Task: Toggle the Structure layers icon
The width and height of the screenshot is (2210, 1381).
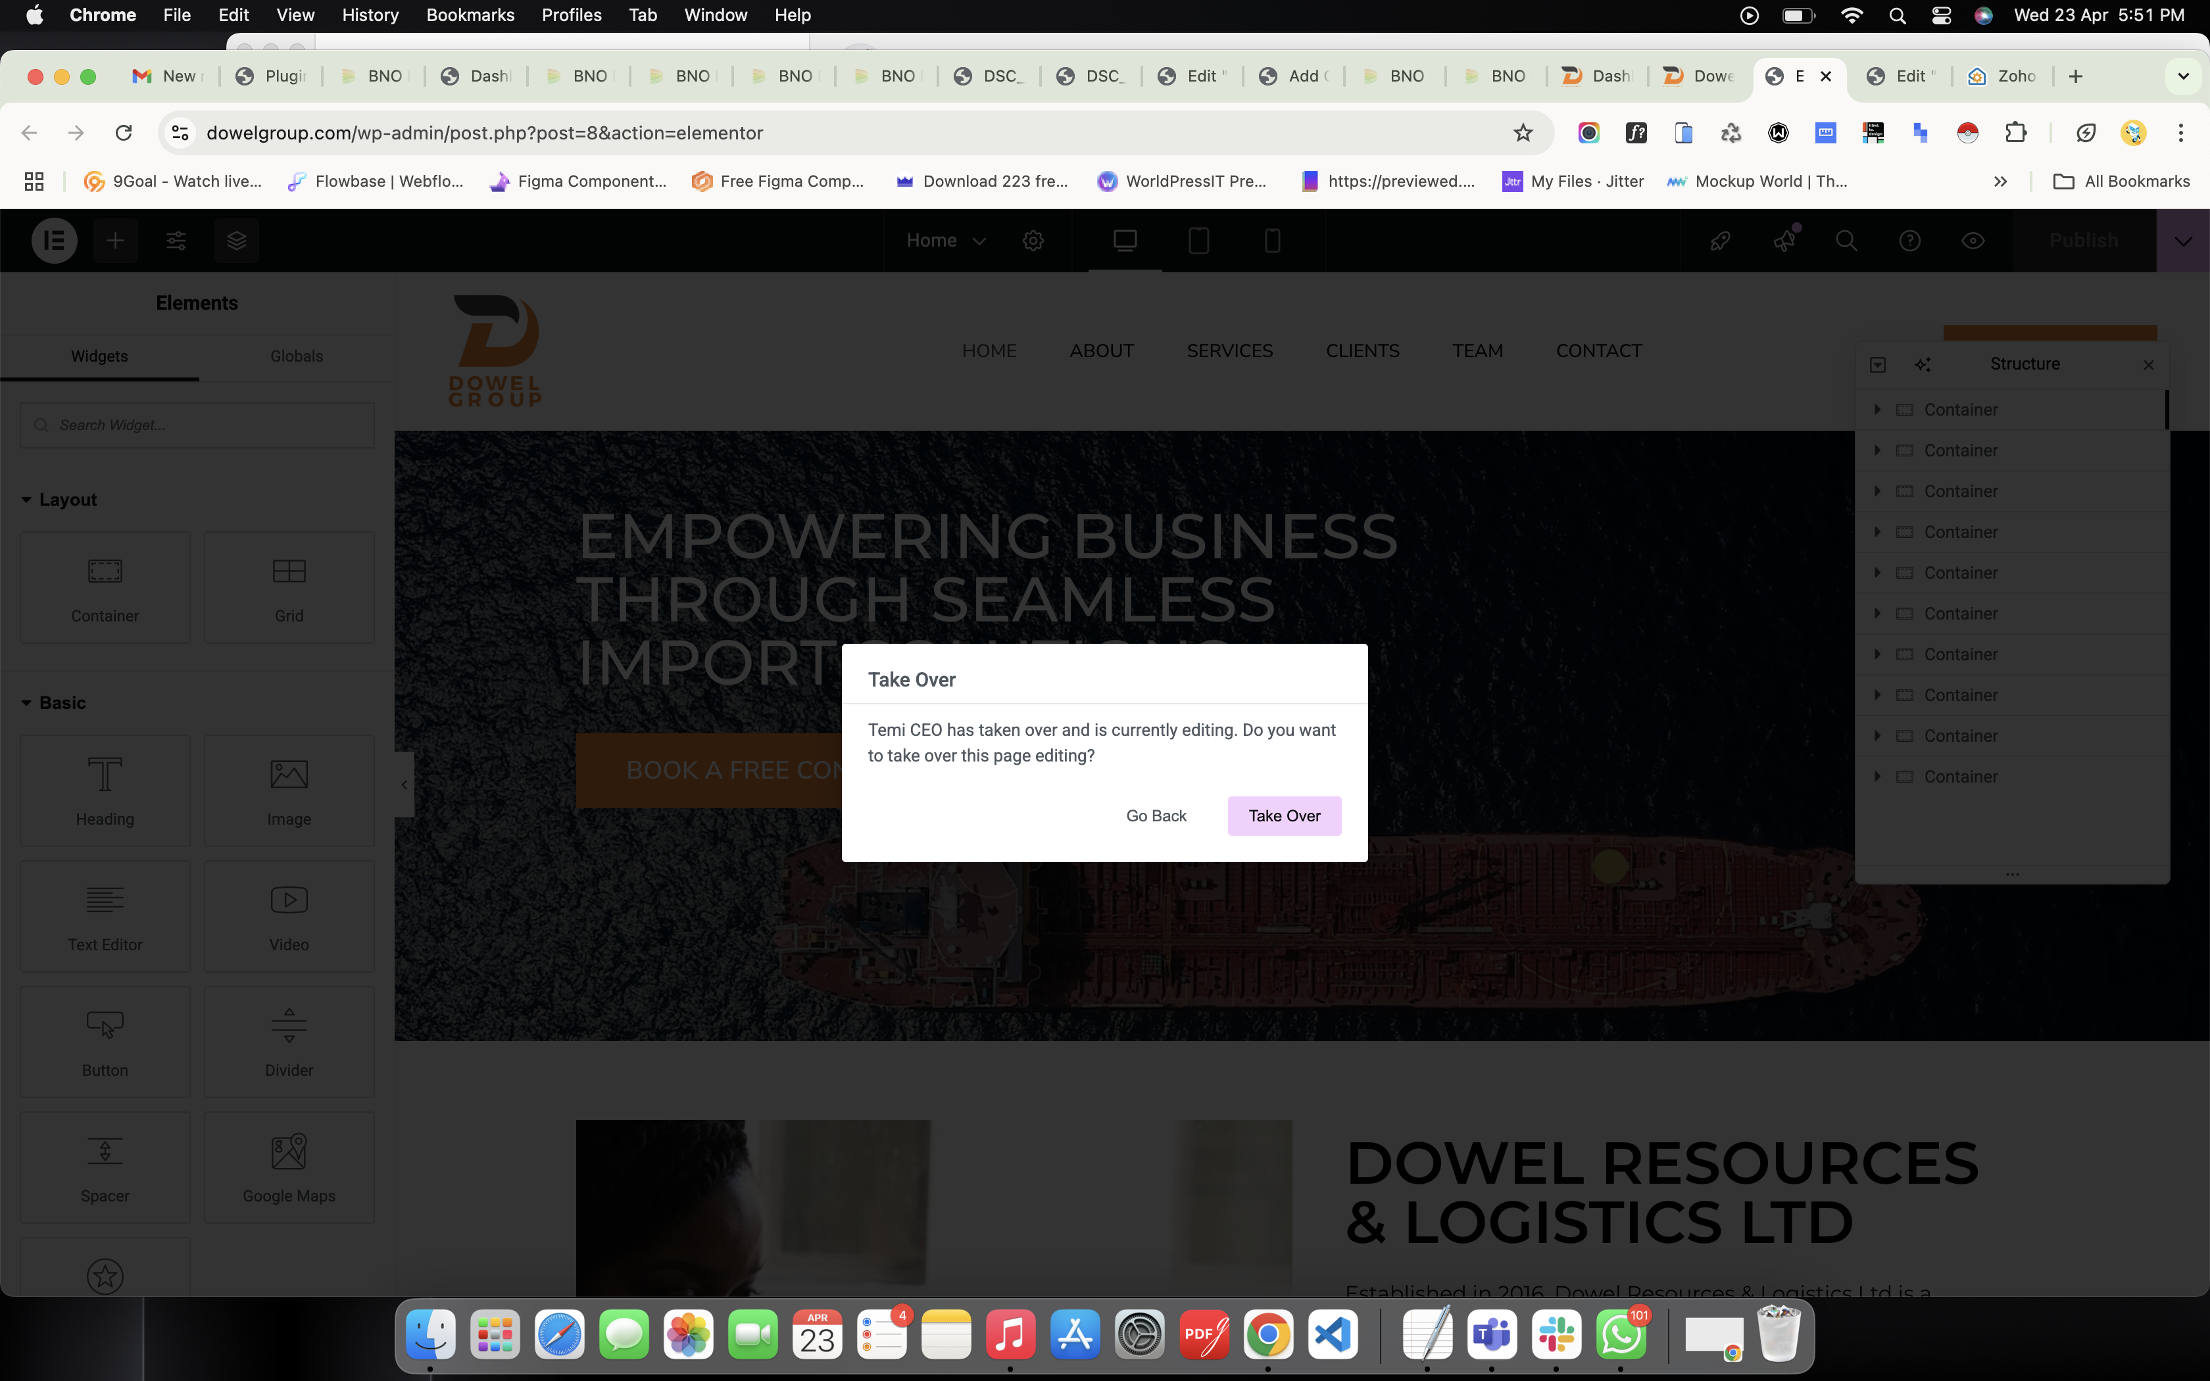Action: pos(237,240)
